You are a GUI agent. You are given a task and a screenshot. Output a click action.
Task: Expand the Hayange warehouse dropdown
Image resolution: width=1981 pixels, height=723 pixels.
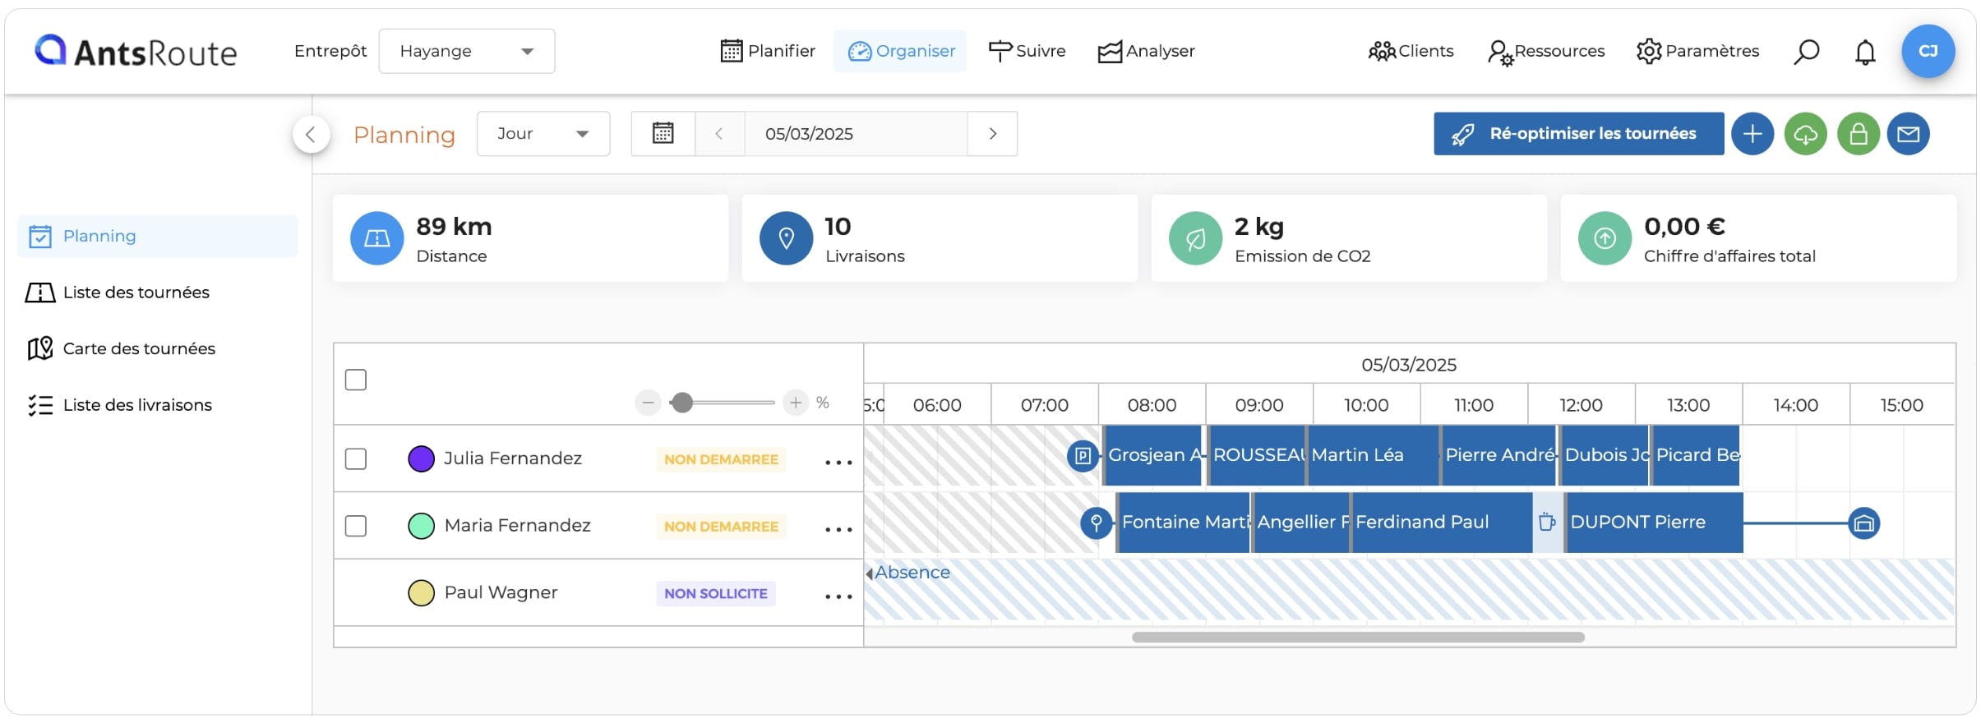(x=467, y=51)
